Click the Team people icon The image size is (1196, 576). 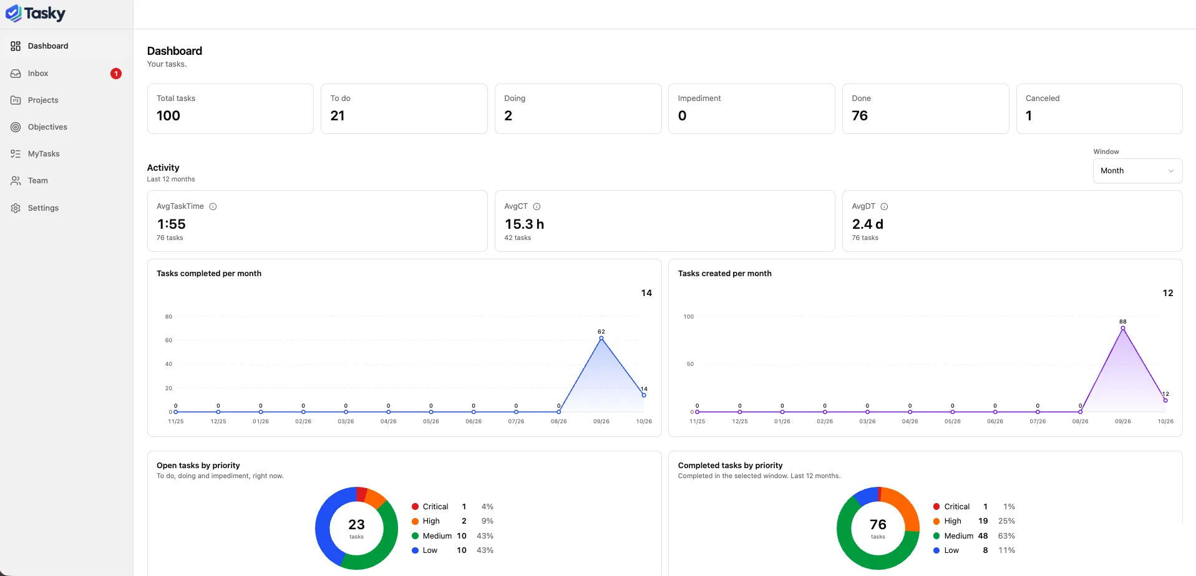[x=16, y=181]
